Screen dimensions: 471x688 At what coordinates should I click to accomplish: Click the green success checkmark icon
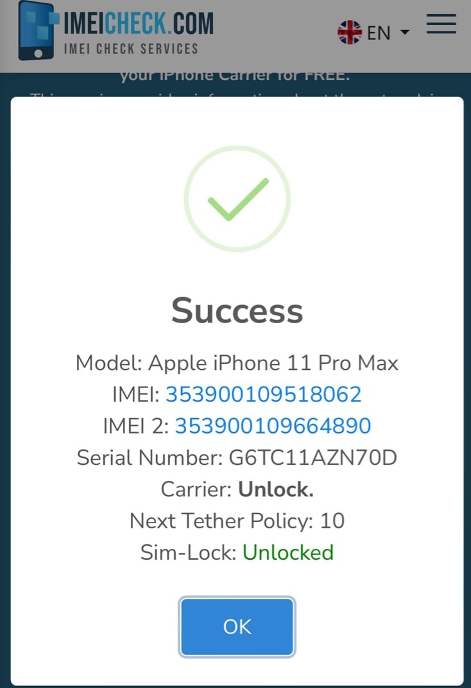(238, 199)
